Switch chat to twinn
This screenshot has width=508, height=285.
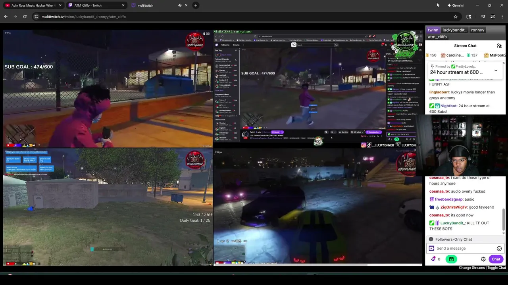click(433, 30)
